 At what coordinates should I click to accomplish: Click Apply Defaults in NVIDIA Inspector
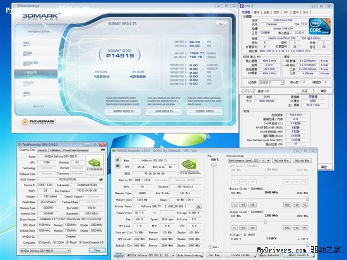click(269, 256)
